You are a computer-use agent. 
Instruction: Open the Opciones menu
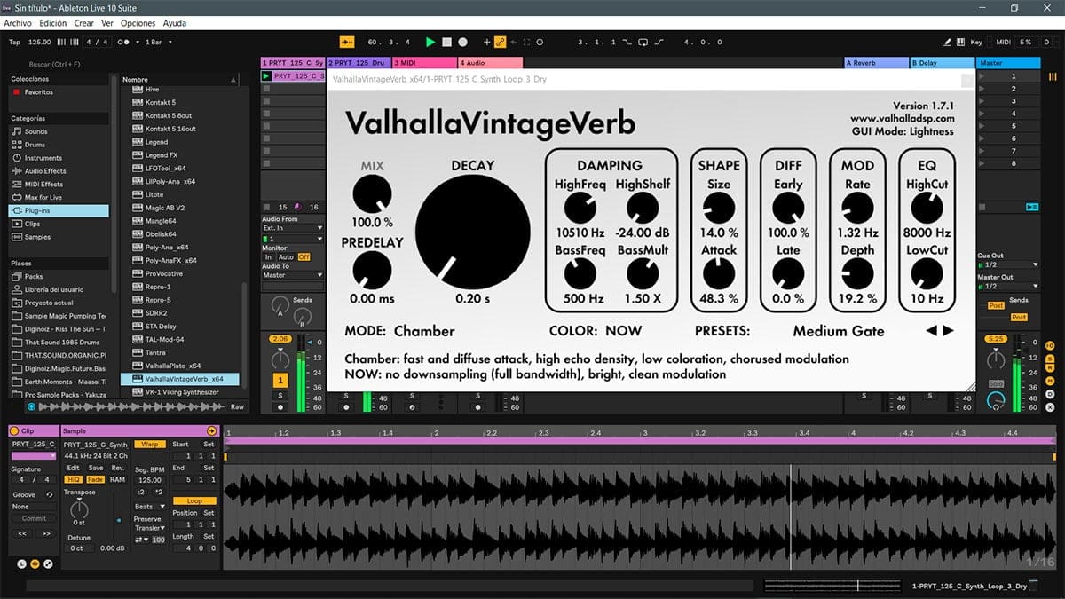coord(138,23)
